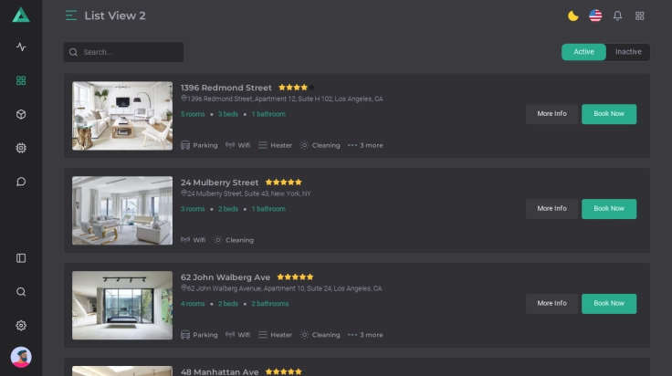Toggle dark mode with the moon icon
672x376 pixels.
point(573,16)
